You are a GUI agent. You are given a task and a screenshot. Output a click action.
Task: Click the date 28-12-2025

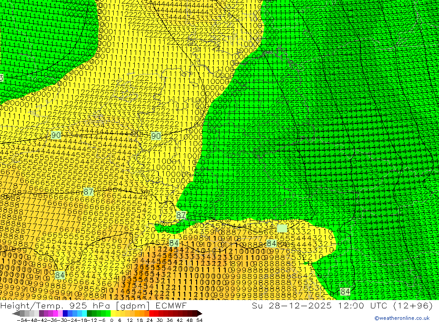[x=300, y=305]
